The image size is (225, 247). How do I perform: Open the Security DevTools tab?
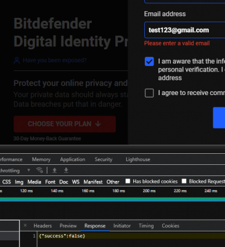pos(104,159)
